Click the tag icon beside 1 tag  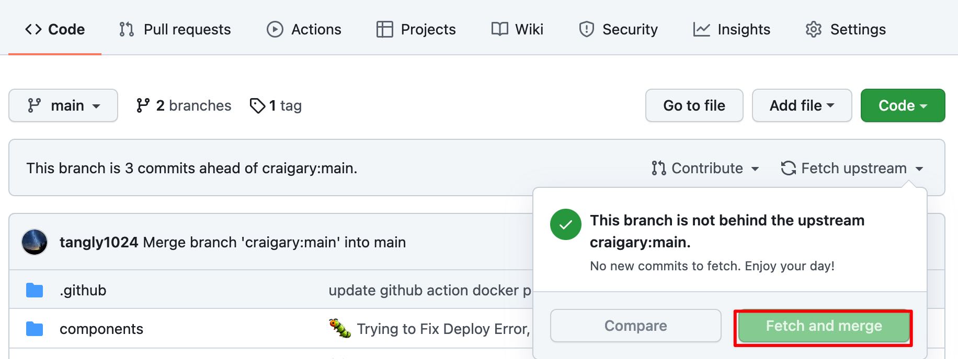click(x=257, y=106)
